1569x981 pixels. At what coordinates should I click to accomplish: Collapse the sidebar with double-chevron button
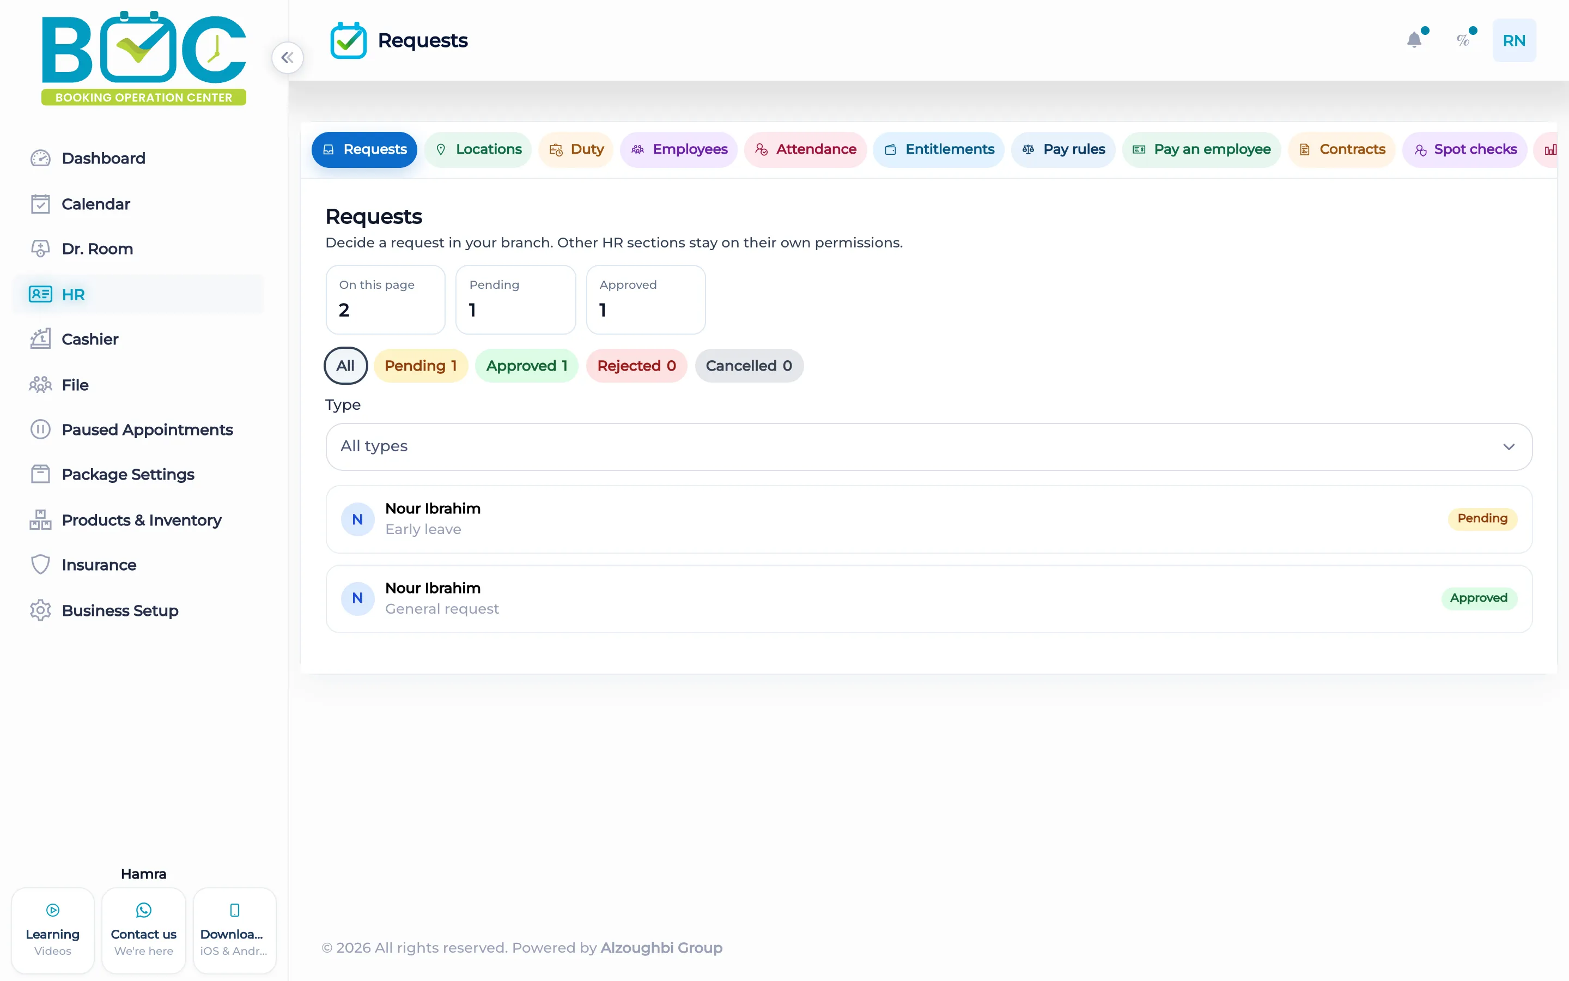(287, 58)
